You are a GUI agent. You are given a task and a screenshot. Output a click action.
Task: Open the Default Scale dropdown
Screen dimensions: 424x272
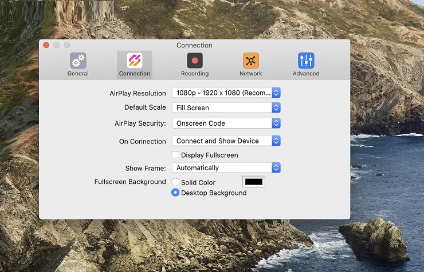pos(226,107)
